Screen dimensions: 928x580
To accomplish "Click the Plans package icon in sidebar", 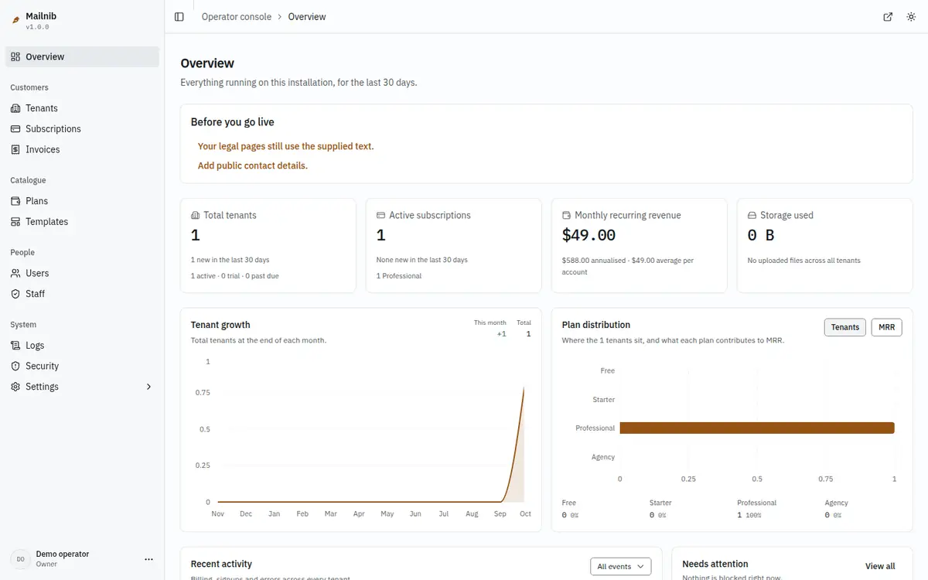I will [x=15, y=201].
